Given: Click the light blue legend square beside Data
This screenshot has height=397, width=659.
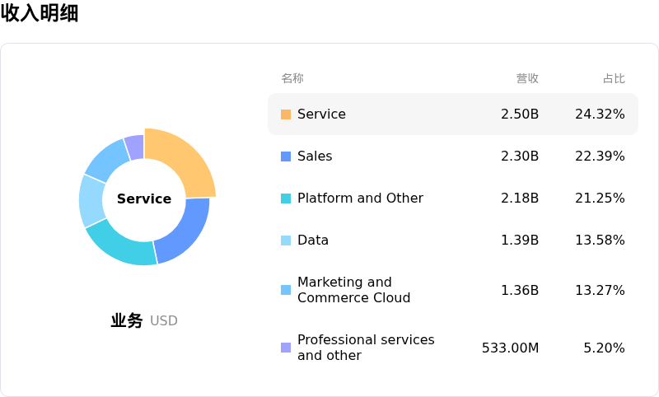Looking at the screenshot, I should click(286, 241).
